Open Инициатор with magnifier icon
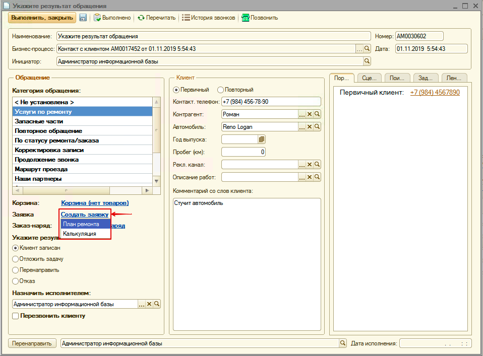The height and width of the screenshot is (356, 483). coord(367,61)
